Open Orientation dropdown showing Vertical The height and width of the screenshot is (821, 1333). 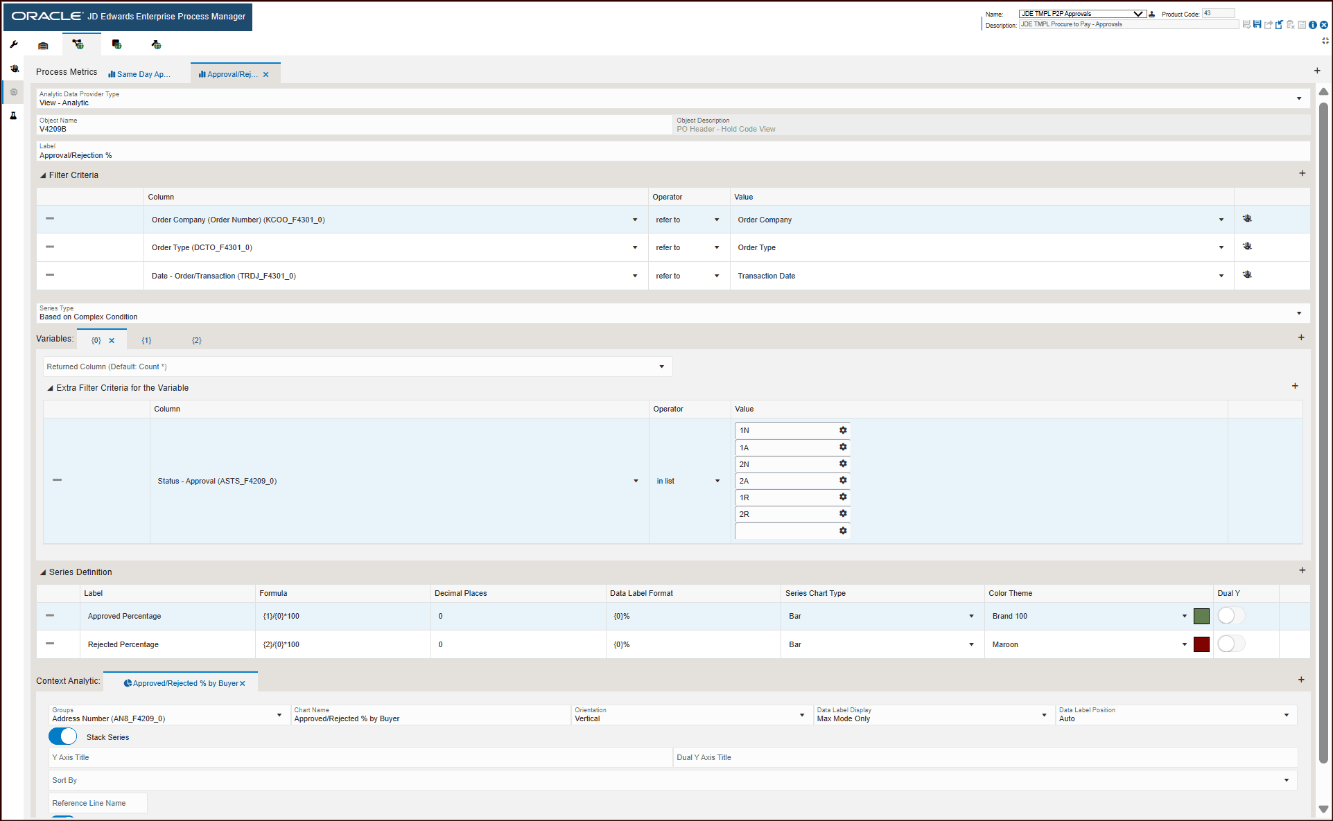(802, 715)
